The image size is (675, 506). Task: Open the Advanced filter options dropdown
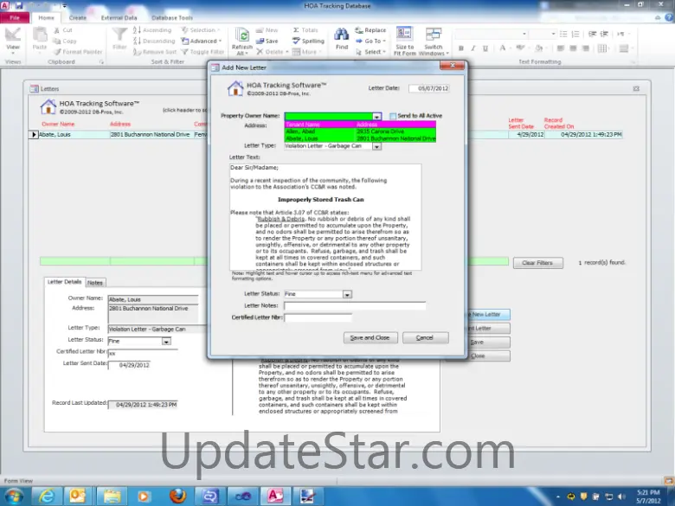click(x=202, y=41)
